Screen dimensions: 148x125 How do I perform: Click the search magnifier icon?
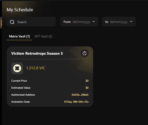click(x=12, y=22)
